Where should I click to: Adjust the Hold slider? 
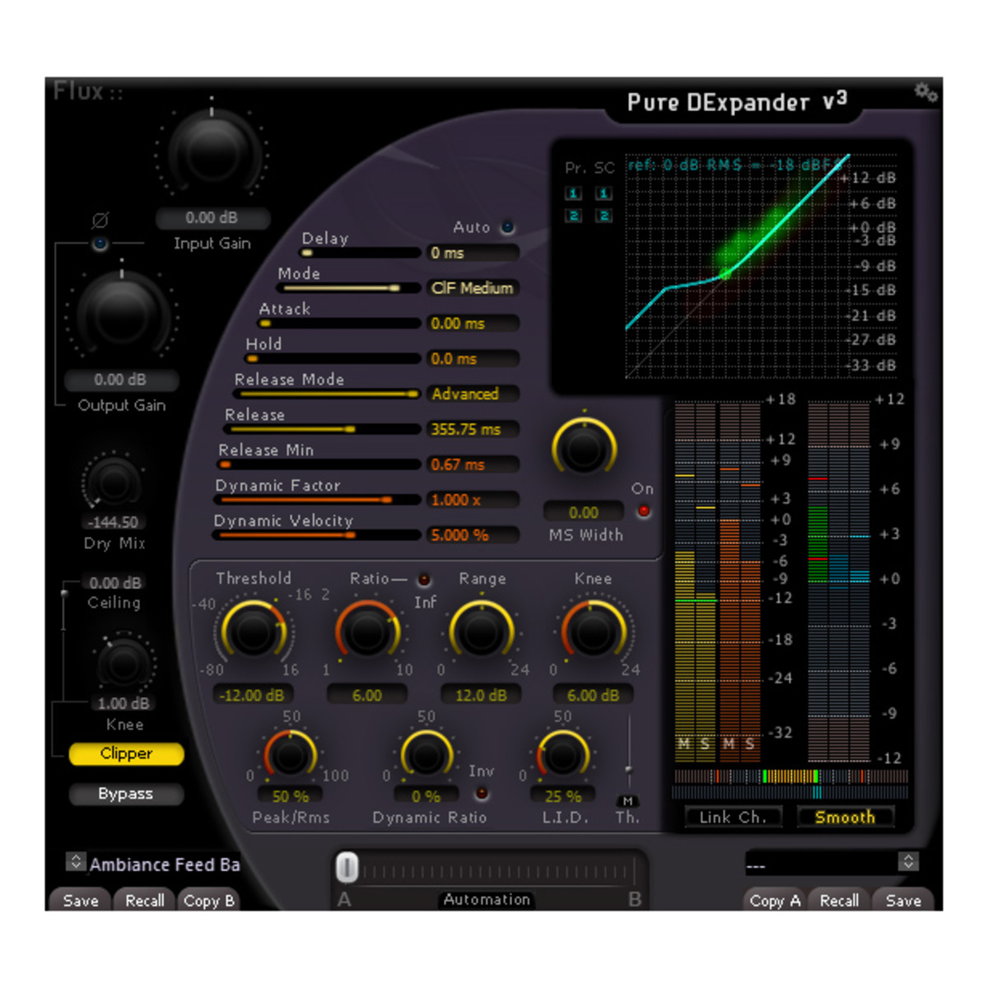pos(333,359)
